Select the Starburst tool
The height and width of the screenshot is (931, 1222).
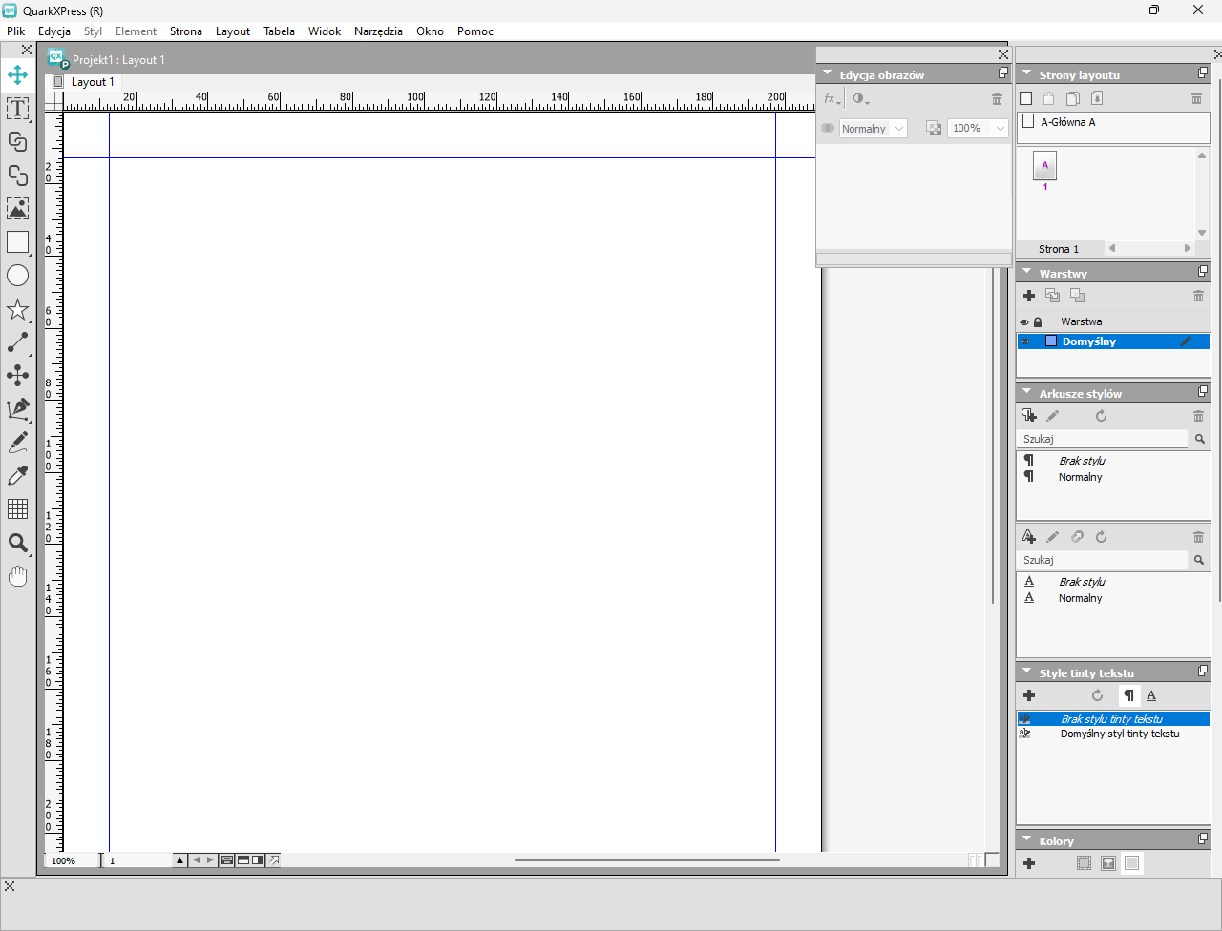[x=17, y=309]
